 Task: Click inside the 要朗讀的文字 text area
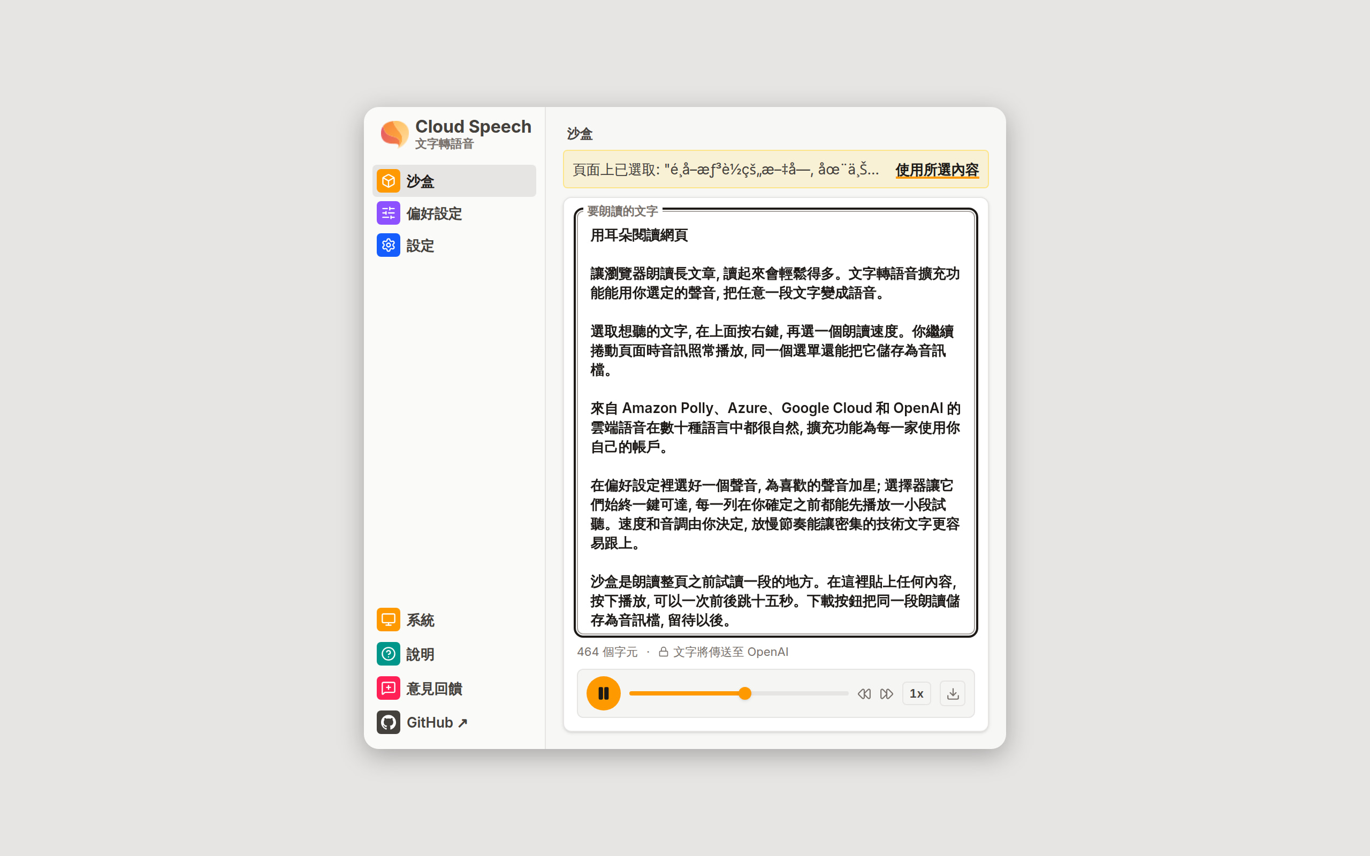[776, 423]
